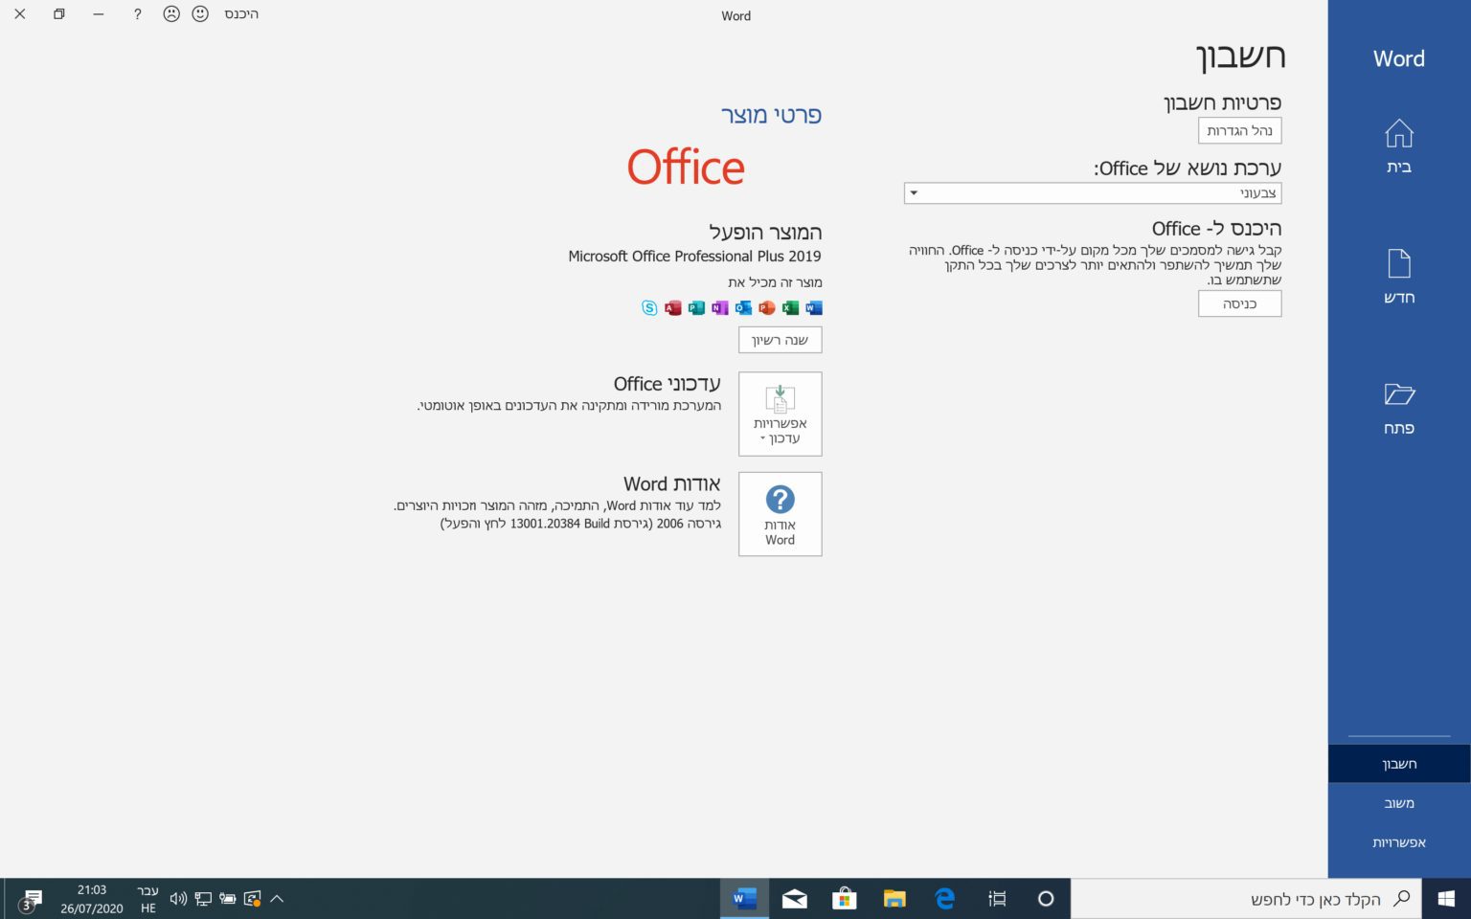
Task: Click the frown feedback face icon
Action: 171,14
